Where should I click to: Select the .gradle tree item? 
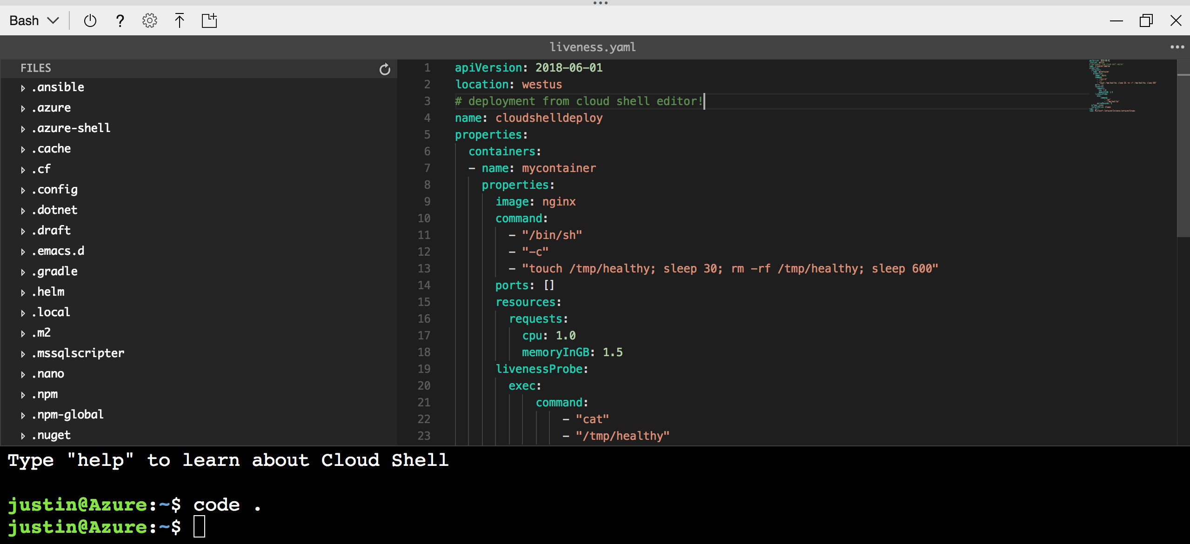54,271
